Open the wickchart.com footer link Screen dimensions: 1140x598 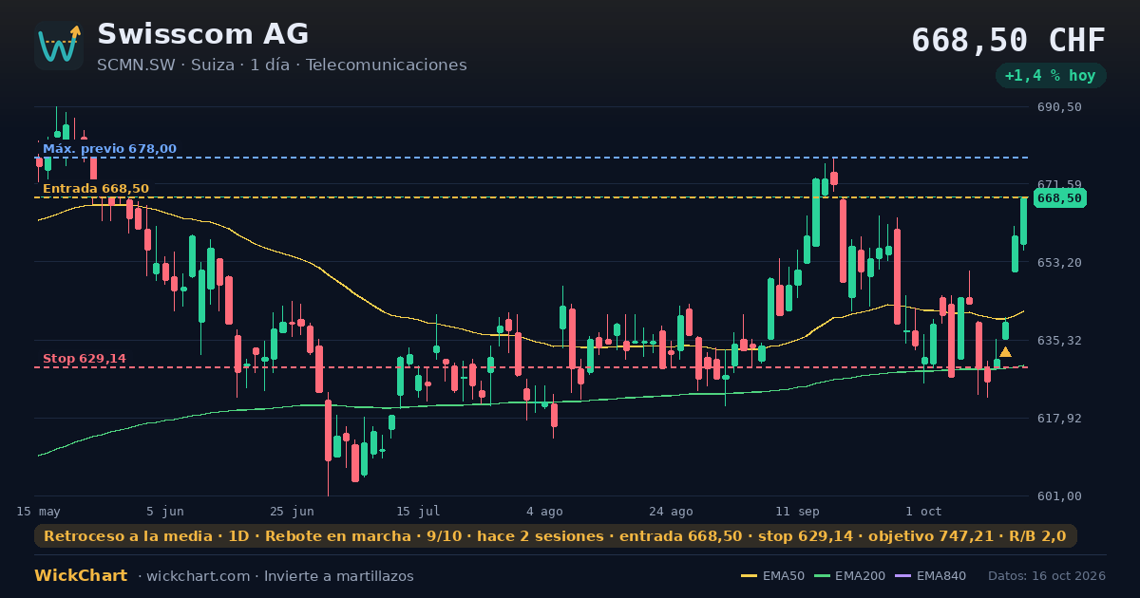pos(200,576)
